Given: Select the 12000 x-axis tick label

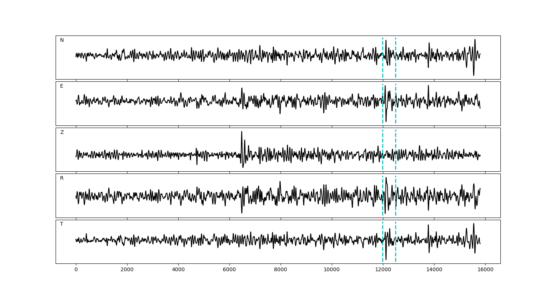Looking at the screenshot, I should click(383, 270).
